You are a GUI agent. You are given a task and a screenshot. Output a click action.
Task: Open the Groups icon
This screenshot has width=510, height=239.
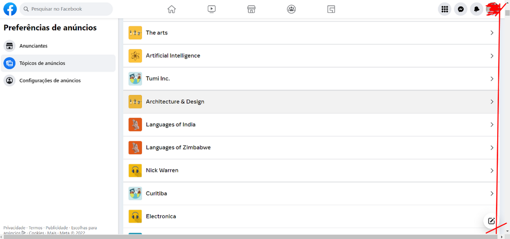[x=291, y=9]
